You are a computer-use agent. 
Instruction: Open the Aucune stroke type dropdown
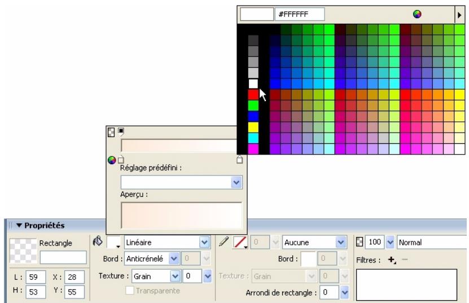pyautogui.click(x=341, y=242)
